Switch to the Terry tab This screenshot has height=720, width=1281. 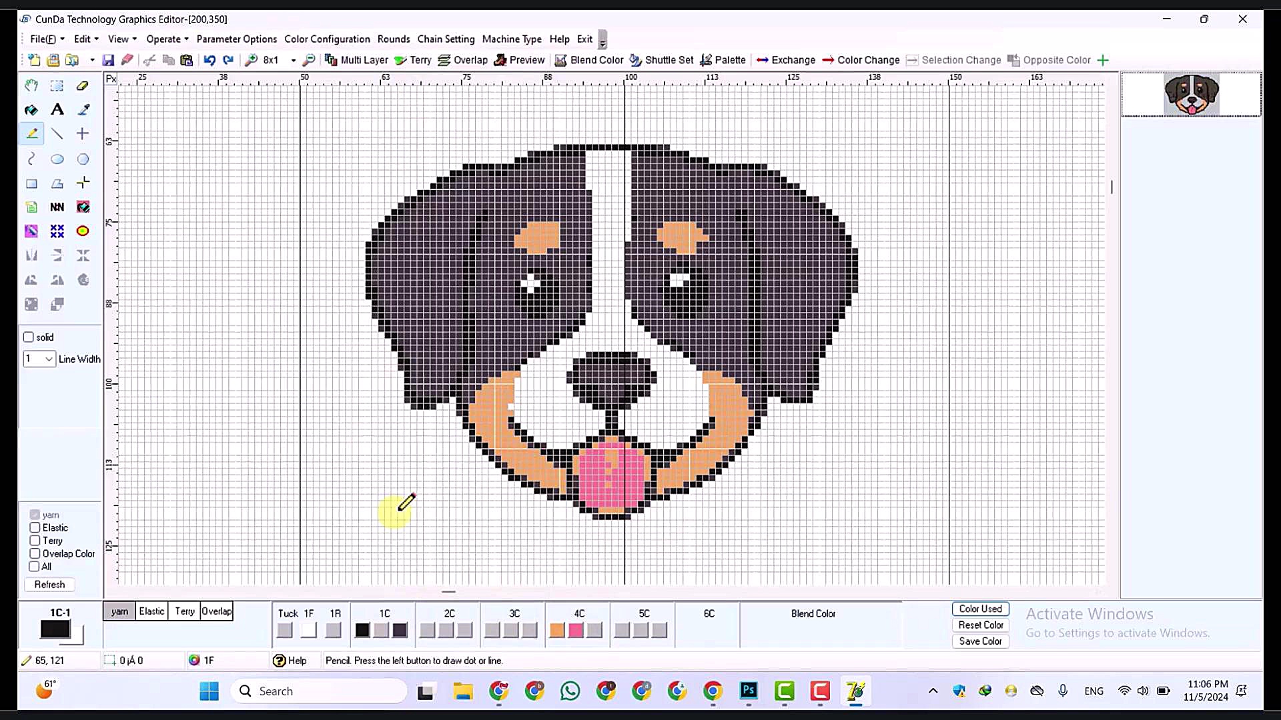coord(185,611)
